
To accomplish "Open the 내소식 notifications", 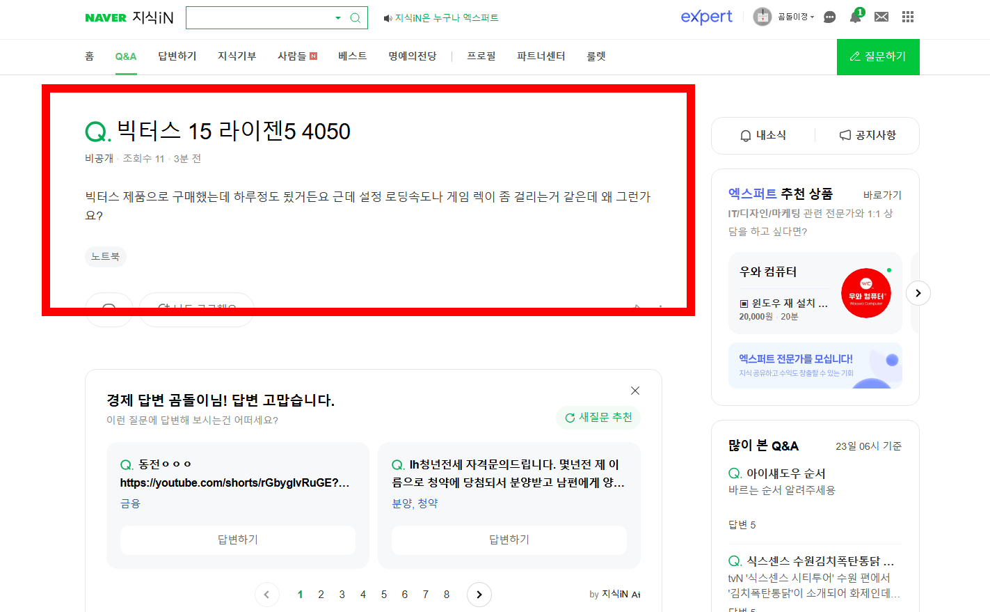I will pyautogui.click(x=763, y=135).
